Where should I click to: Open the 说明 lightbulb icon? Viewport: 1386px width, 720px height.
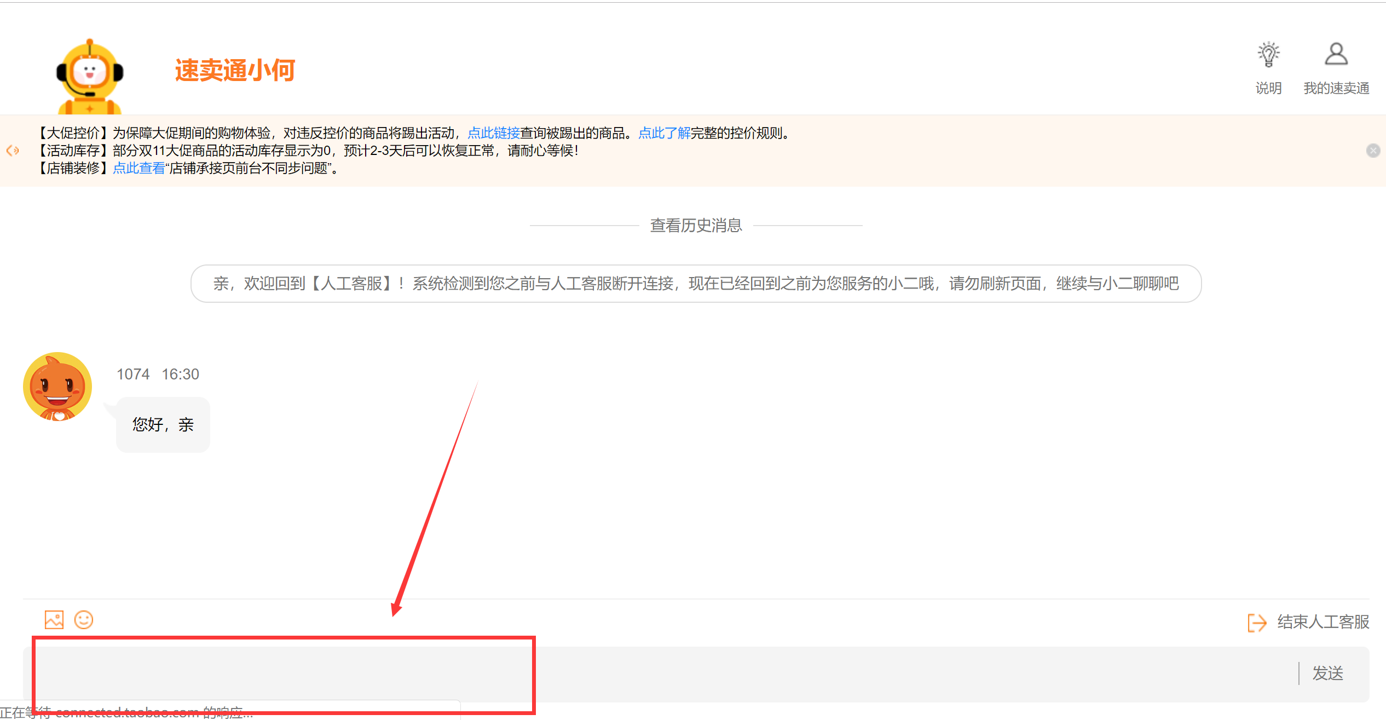coord(1268,54)
